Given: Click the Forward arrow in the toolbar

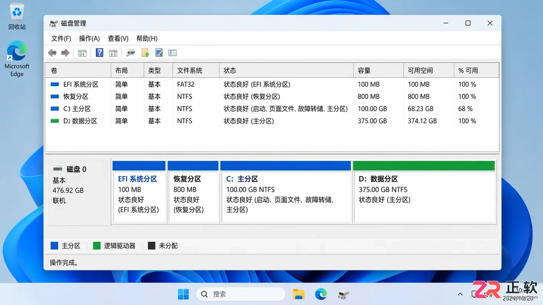Looking at the screenshot, I should pos(66,53).
